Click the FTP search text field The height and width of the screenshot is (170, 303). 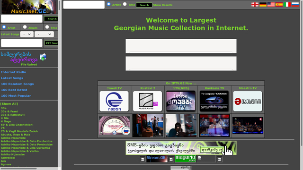pos(22,43)
